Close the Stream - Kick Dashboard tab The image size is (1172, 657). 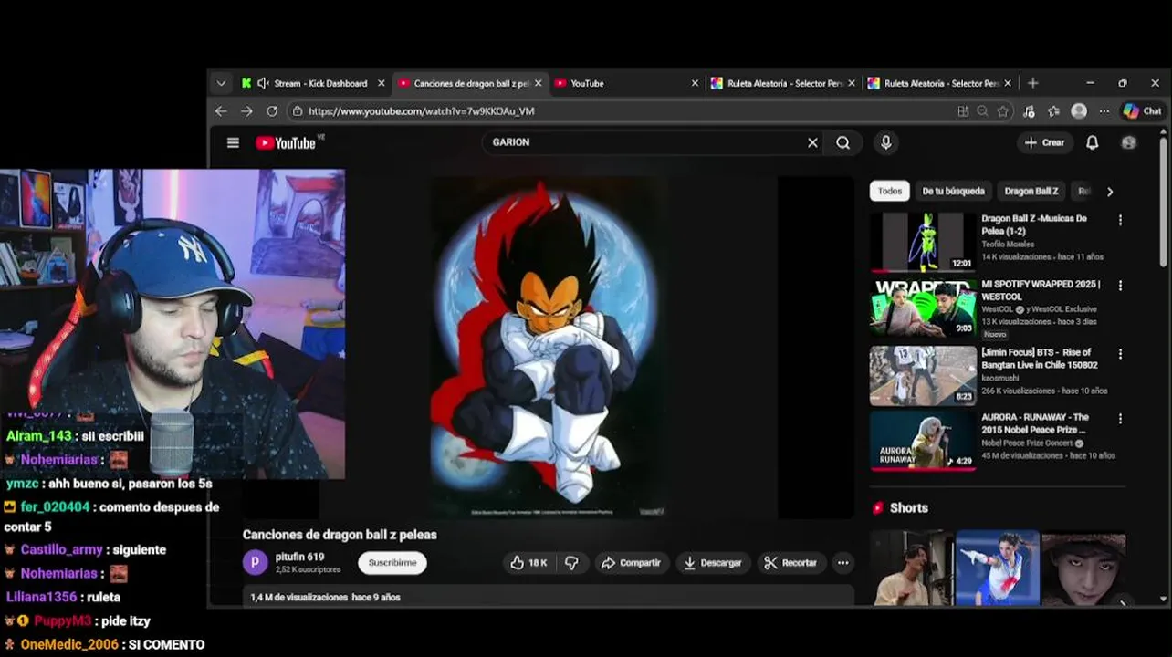[382, 83]
